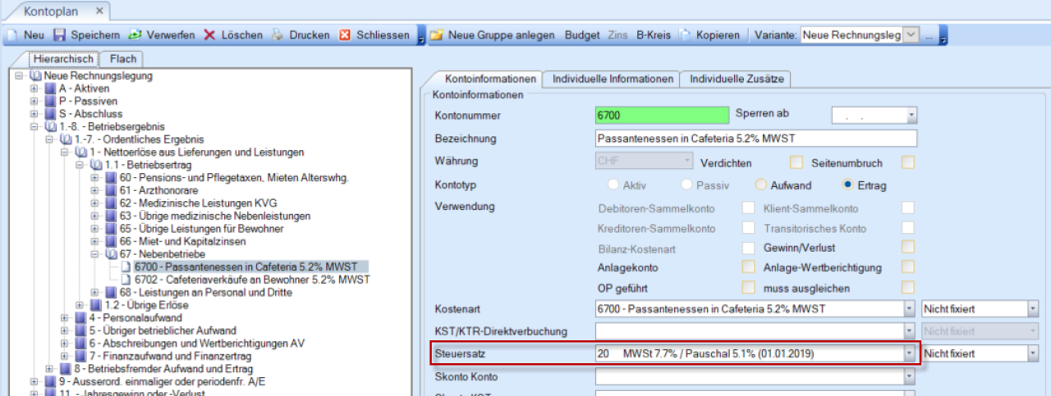Open the Budget function
Screen dimensions: 1051x396
[x=582, y=35]
